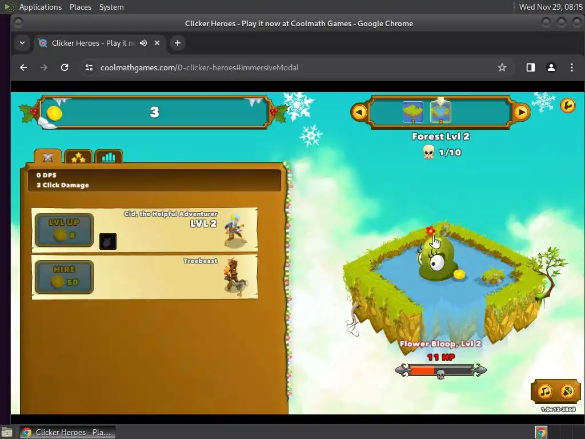The height and width of the screenshot is (439, 585).
Task: Show desktop icon in bottom panel
Action: click(x=7, y=433)
